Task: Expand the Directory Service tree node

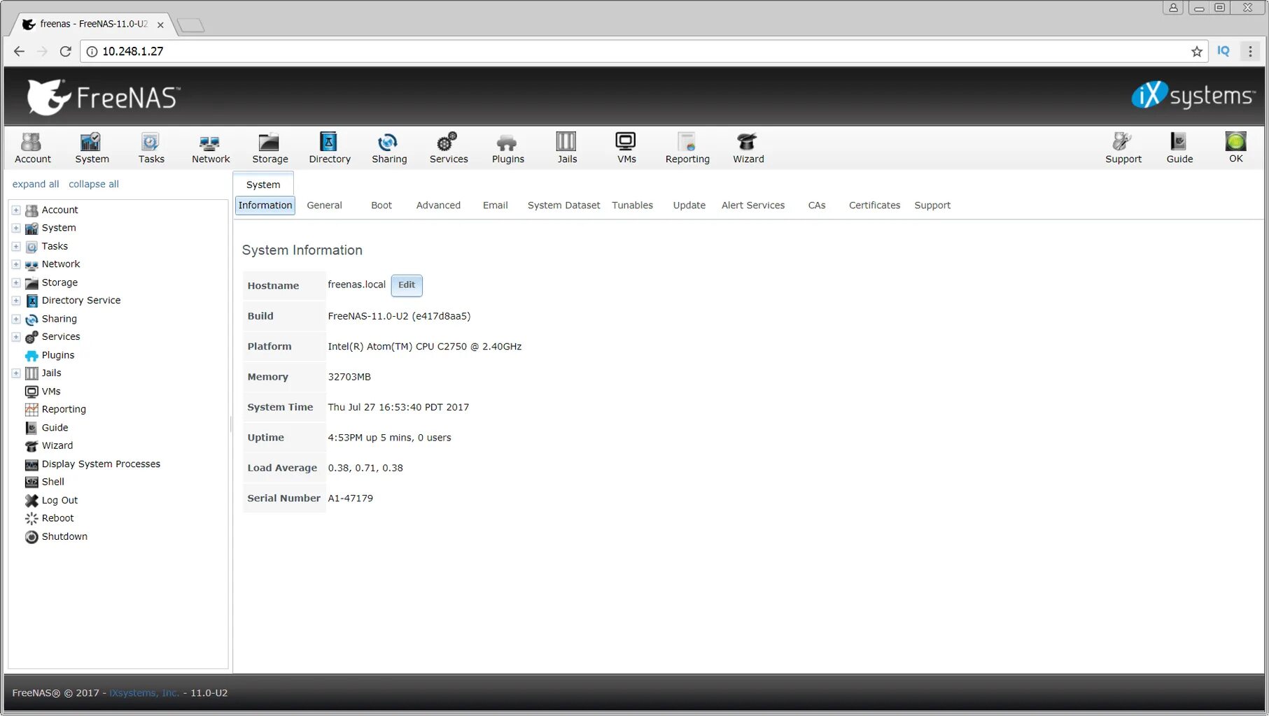Action: [16, 301]
